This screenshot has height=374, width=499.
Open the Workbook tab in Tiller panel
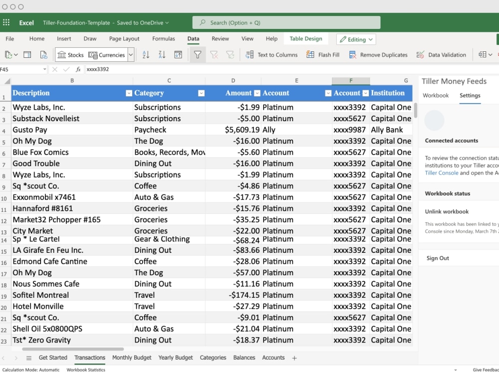point(435,95)
